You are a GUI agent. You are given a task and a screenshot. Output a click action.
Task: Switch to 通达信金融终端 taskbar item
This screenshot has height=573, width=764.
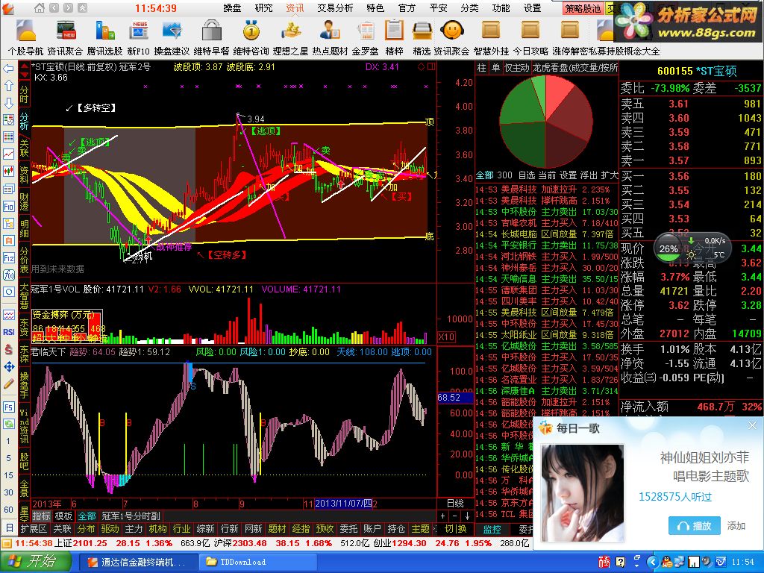pyautogui.click(x=138, y=562)
